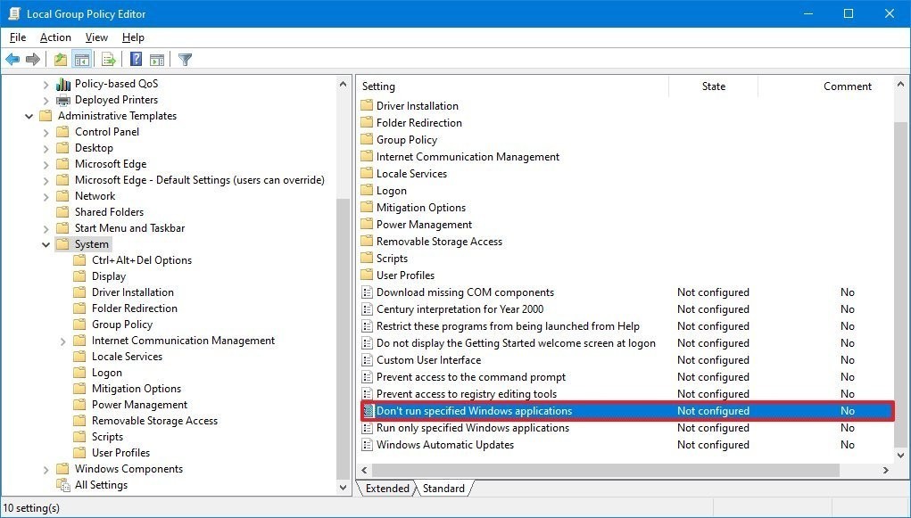Click the filter funnel toolbar icon

pyautogui.click(x=185, y=59)
